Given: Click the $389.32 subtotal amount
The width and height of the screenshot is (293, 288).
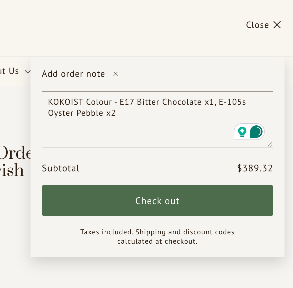Looking at the screenshot, I should pos(255,168).
